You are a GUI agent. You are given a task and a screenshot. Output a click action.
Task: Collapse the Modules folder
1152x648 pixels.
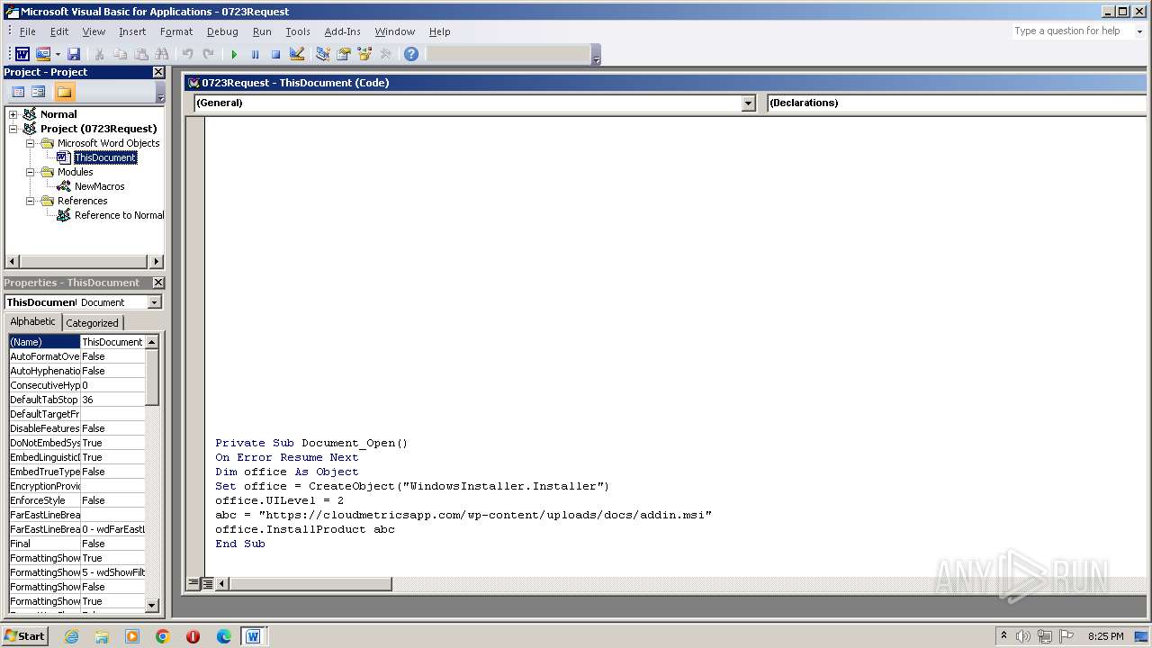coord(30,172)
